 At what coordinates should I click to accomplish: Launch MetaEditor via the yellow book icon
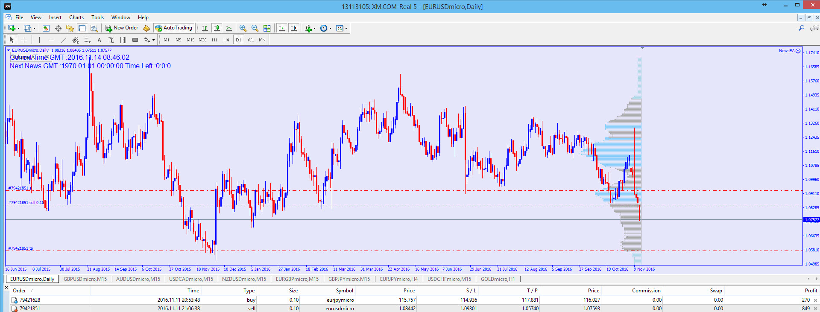pyautogui.click(x=146, y=28)
